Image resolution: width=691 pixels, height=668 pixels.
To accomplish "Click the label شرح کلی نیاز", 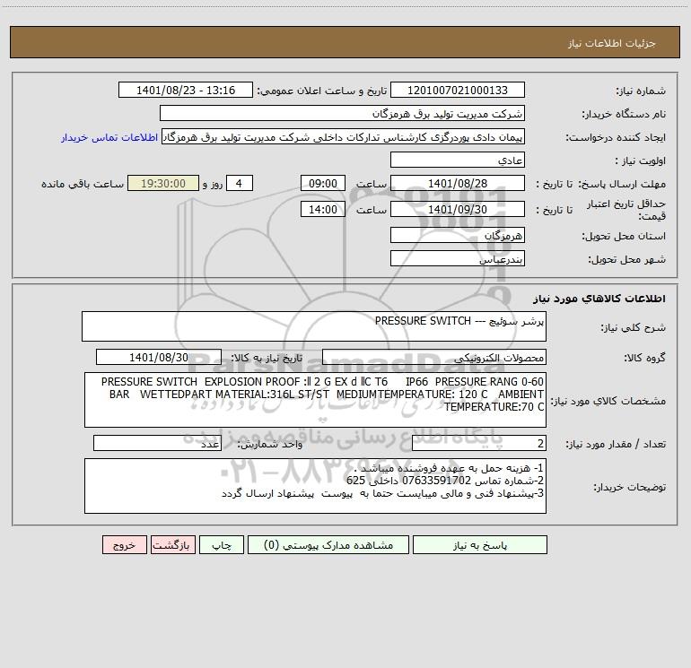I will pyautogui.click(x=634, y=327).
